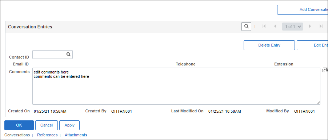This screenshot has height=140, width=328.
Task: Click the blue OK button
Action: [x=19, y=125]
